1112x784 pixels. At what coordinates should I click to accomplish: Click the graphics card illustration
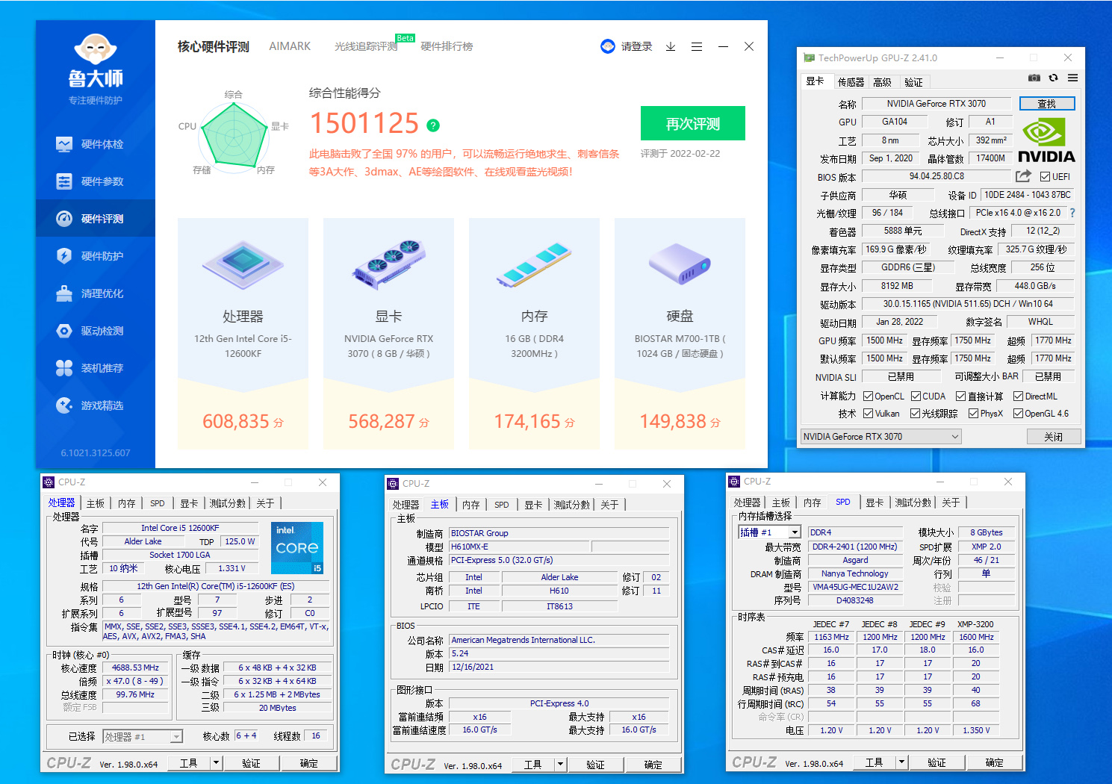[x=388, y=264]
